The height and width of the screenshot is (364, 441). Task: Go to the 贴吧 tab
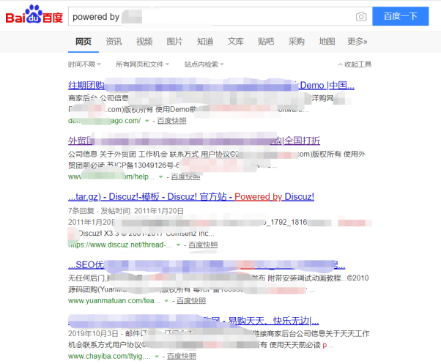266,42
